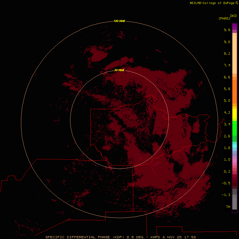The width and height of the screenshot is (239, 239).
Task: Click the -1.3 legend value
Action: pyautogui.click(x=226, y=195)
